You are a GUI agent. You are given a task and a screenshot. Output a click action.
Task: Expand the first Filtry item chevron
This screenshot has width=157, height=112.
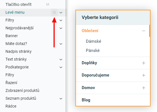point(61,20)
